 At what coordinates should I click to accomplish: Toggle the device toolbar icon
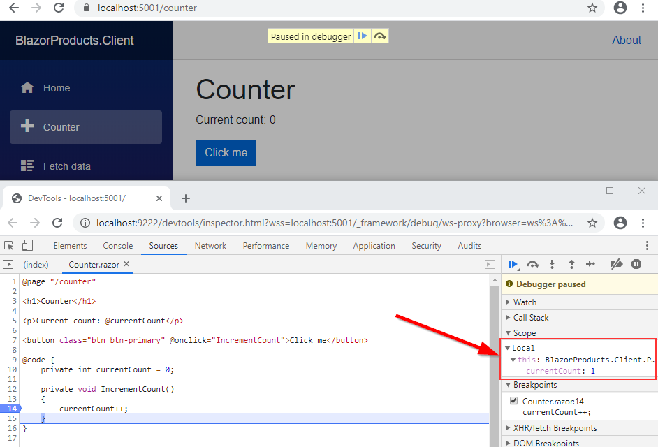27,246
